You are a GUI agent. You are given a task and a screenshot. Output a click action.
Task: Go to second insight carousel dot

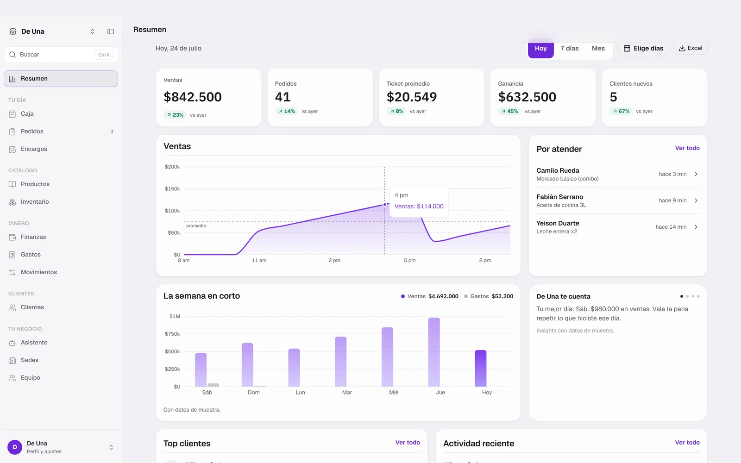point(687,296)
